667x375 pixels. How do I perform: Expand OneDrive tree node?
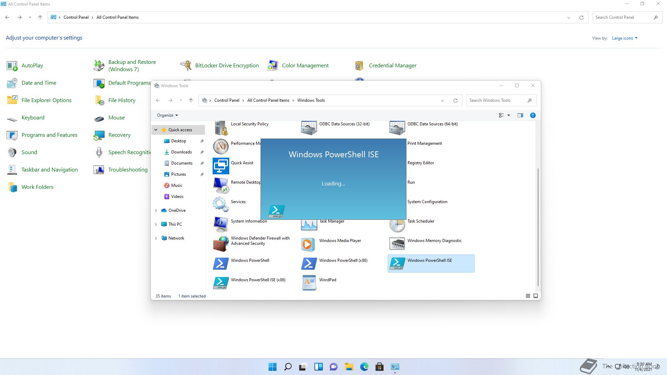click(156, 210)
